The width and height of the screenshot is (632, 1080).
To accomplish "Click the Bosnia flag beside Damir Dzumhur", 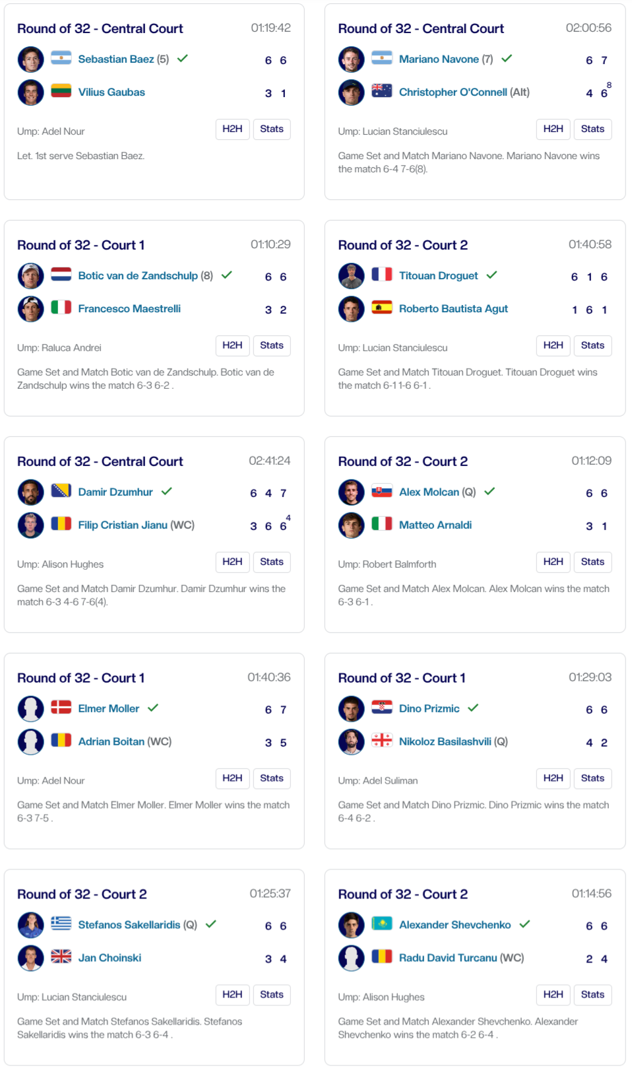I will (61, 491).
